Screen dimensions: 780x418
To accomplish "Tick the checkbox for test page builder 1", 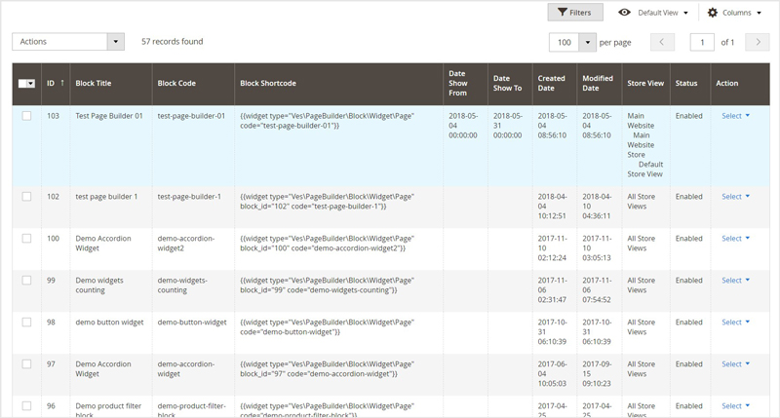I will [26, 197].
